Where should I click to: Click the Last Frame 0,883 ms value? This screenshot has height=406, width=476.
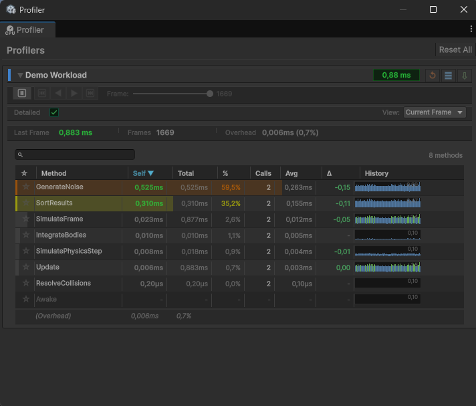pyautogui.click(x=76, y=132)
